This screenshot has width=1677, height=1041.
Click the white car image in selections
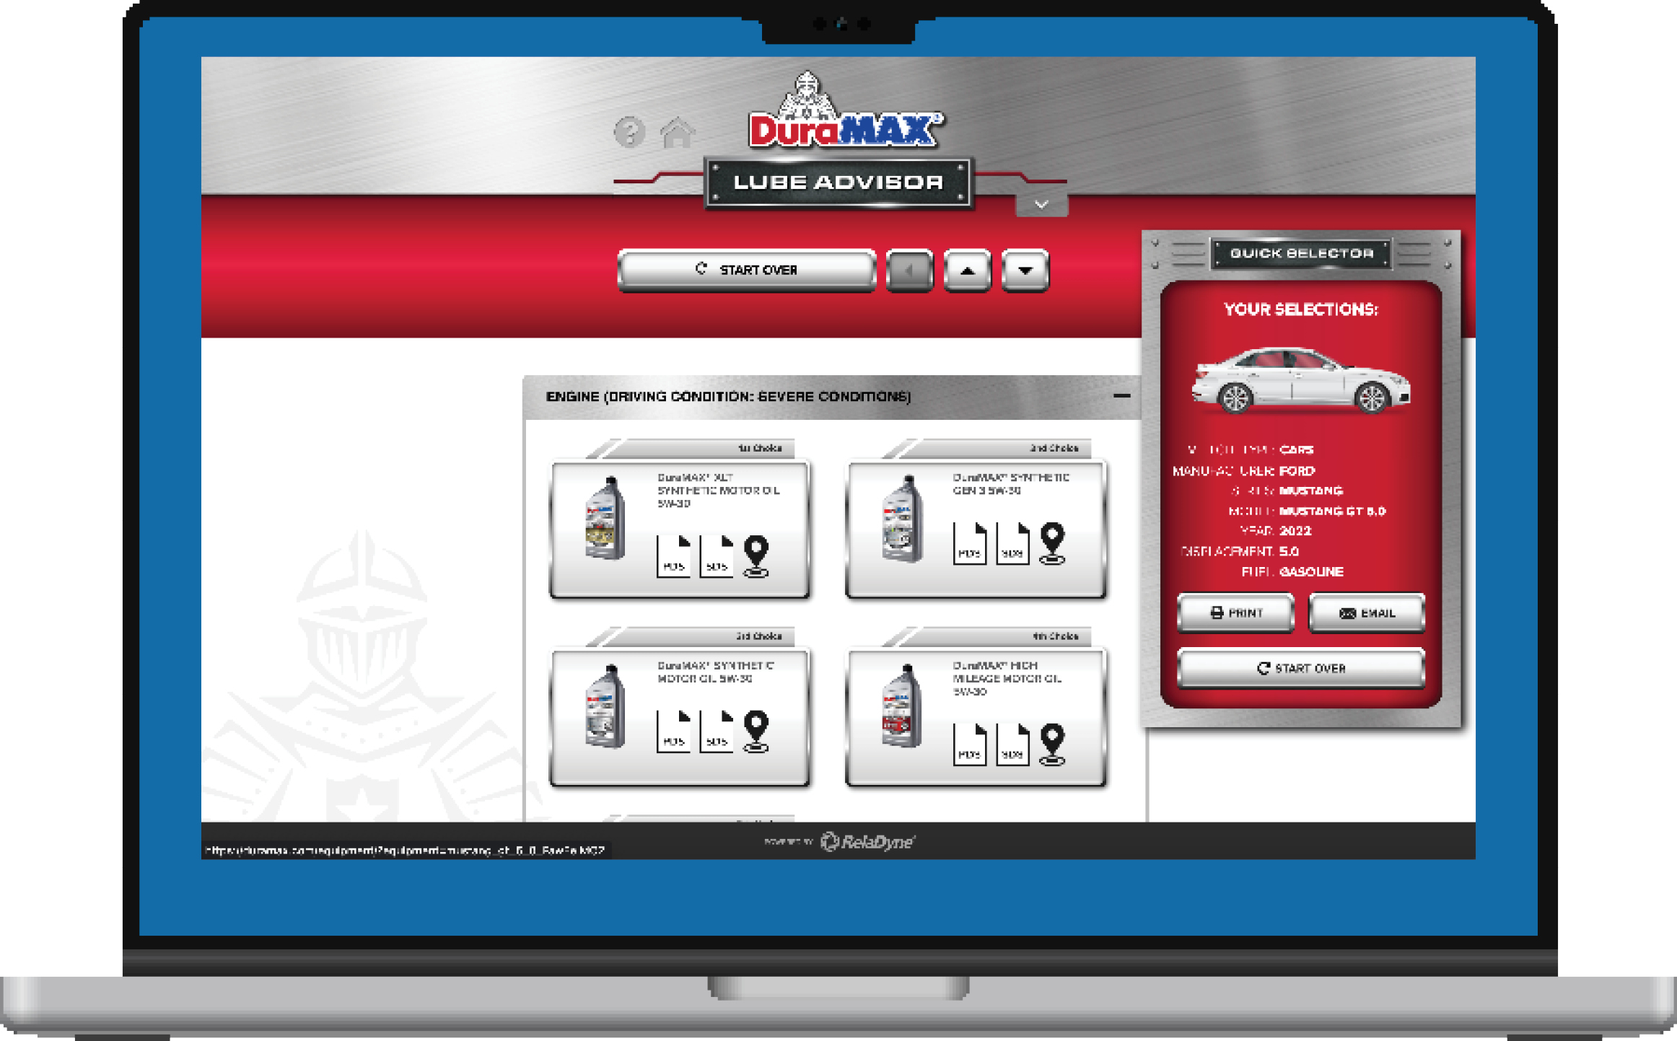point(1301,380)
